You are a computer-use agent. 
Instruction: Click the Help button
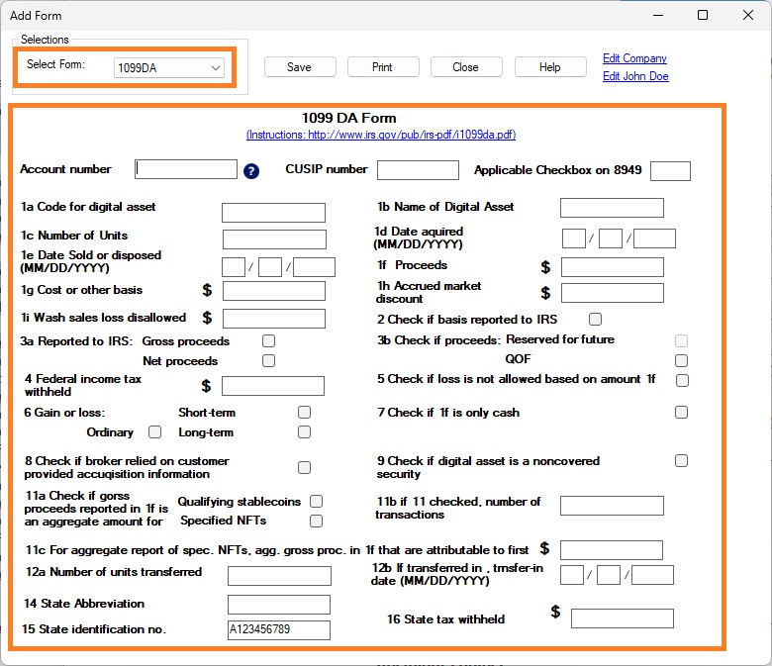pyautogui.click(x=549, y=67)
